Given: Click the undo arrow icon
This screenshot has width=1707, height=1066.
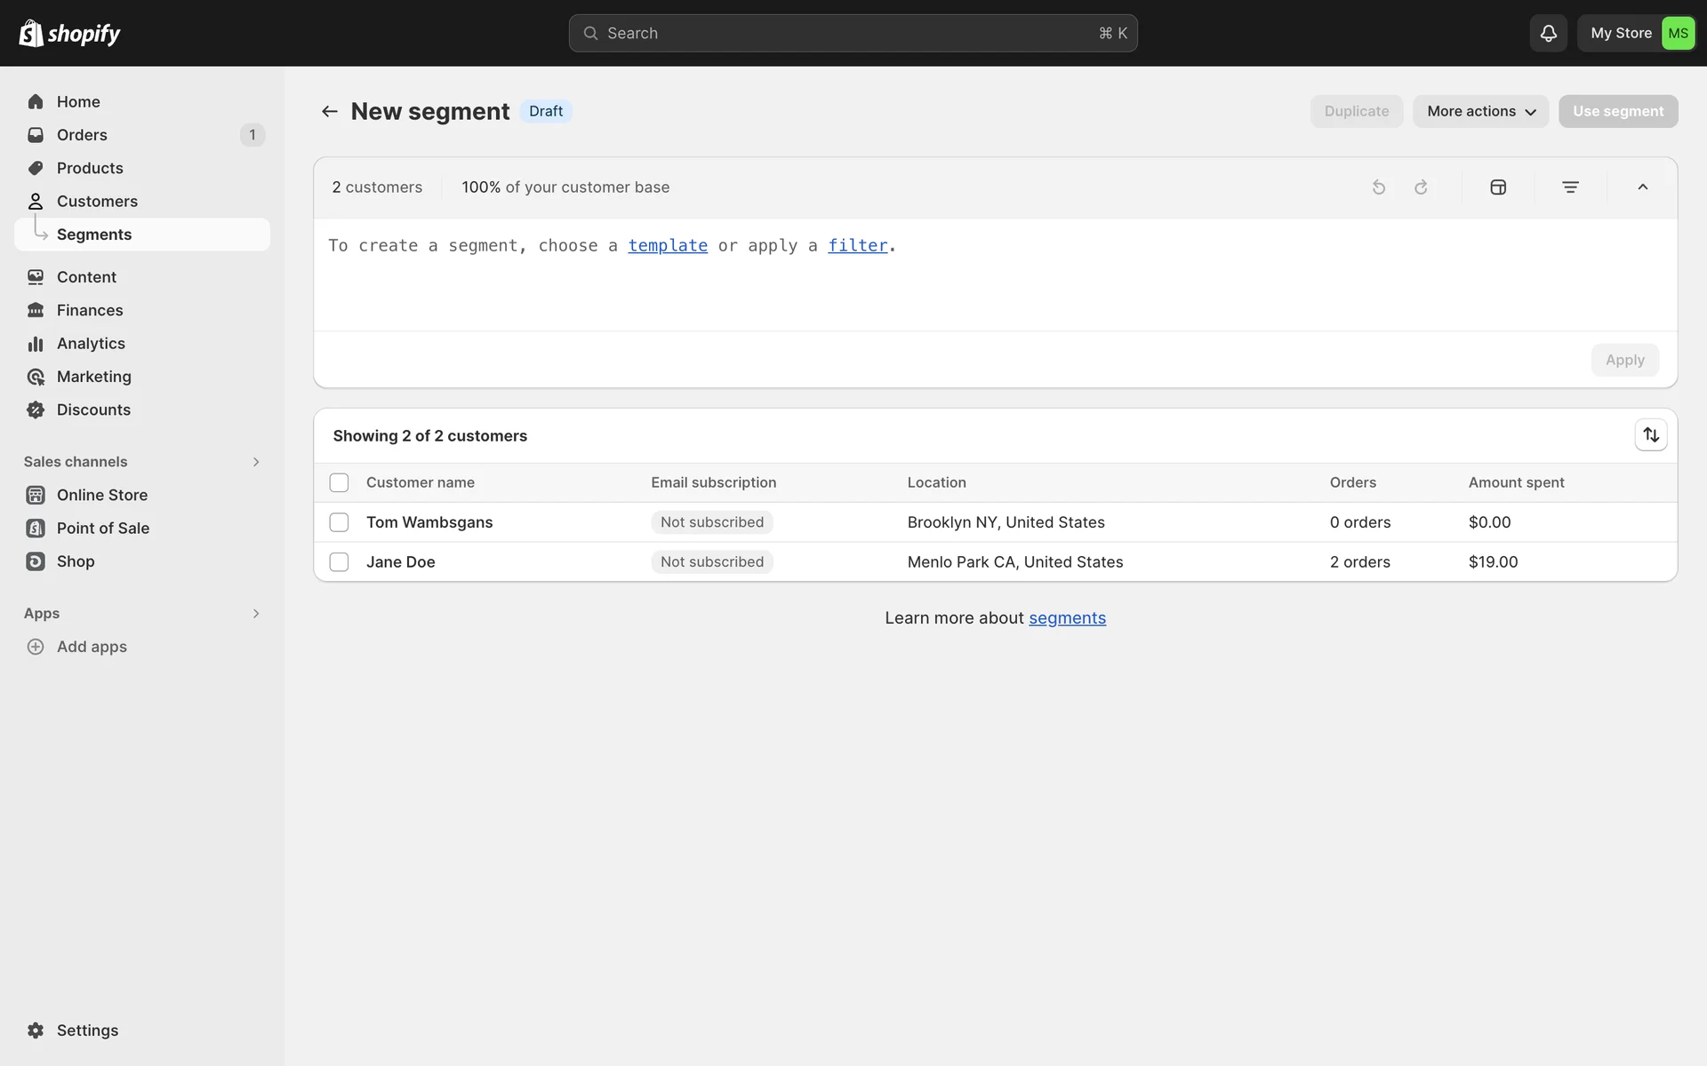Looking at the screenshot, I should (x=1379, y=187).
